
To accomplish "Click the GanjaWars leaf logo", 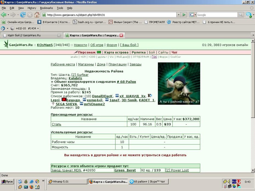I will 6,44.
